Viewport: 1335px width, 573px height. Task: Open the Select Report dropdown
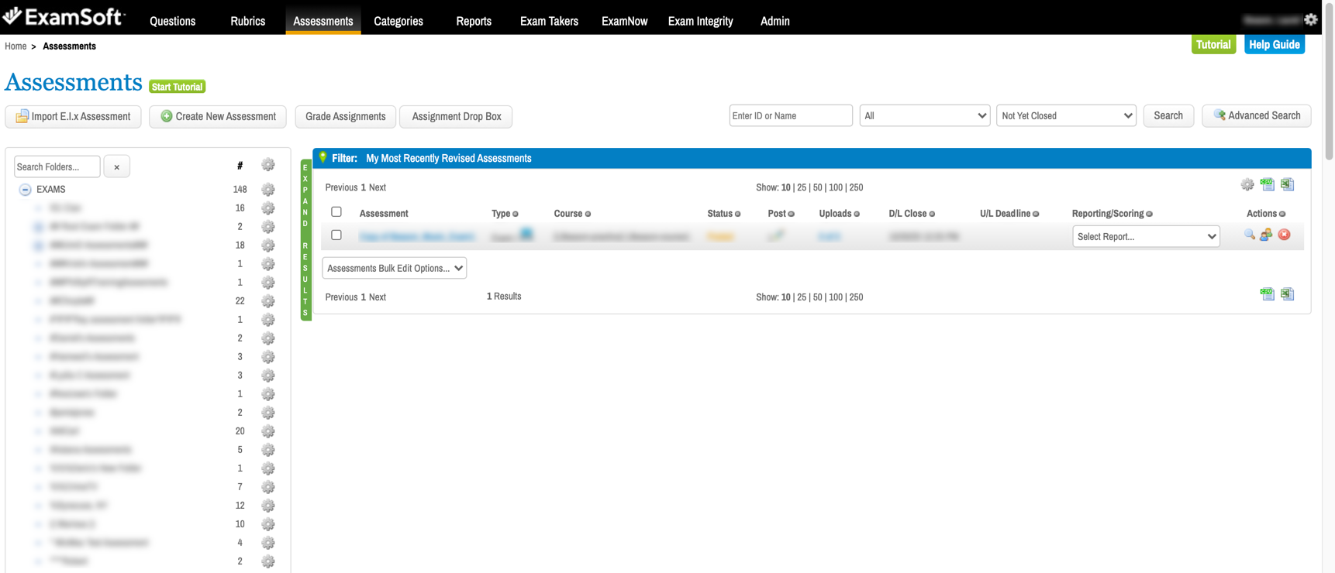(1146, 236)
